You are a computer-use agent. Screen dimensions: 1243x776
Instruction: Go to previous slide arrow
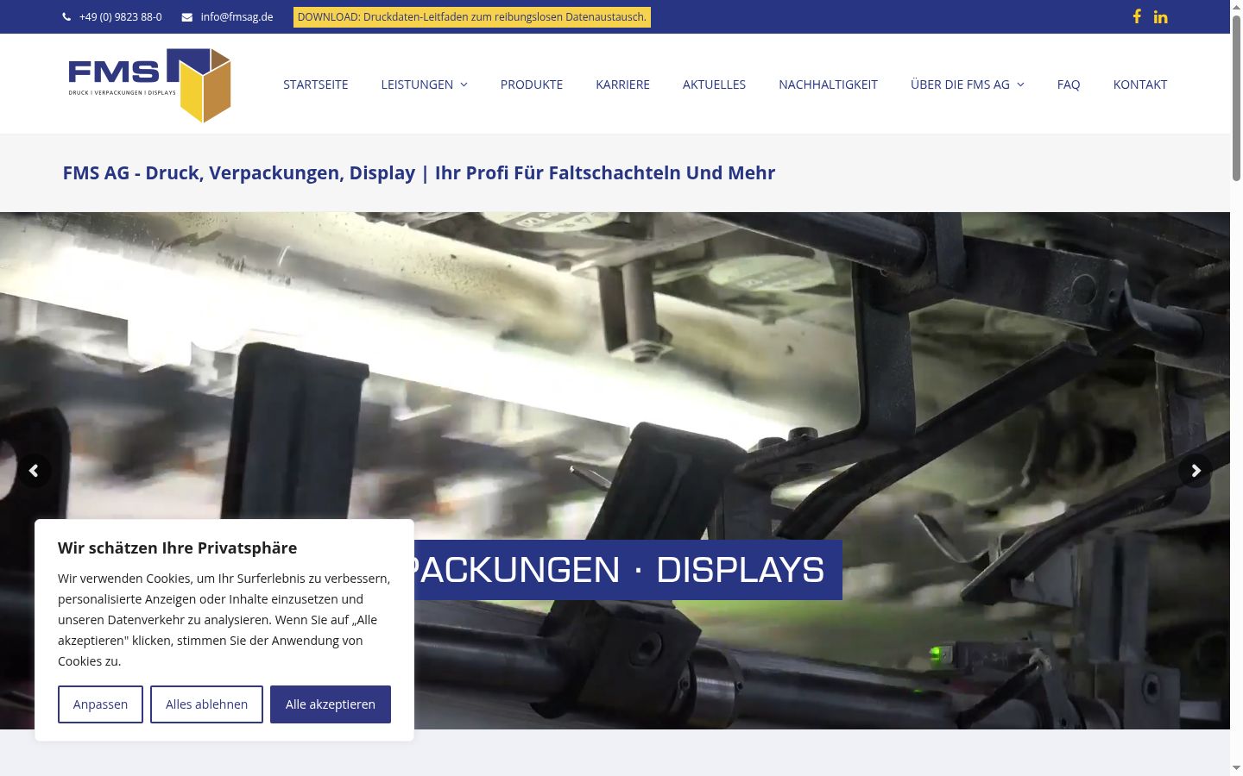[35, 471]
